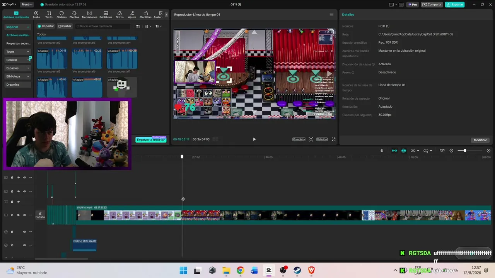Open Brave browser from the taskbar
This screenshot has width=495, height=278.
coord(311,270)
